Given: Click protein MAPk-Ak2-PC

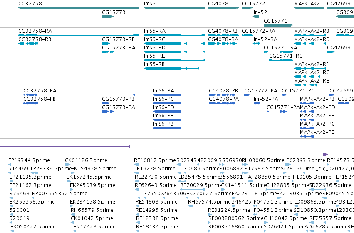Looking at the screenshot, I should click(x=307, y=128).
